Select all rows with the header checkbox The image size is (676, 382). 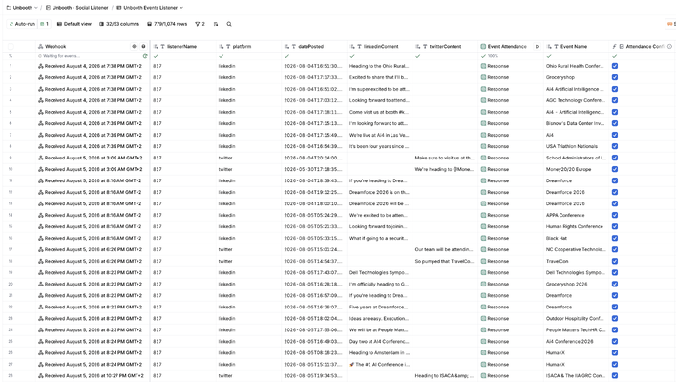point(11,47)
